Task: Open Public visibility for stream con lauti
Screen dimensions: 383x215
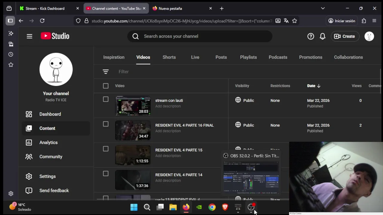Action: pyautogui.click(x=244, y=101)
